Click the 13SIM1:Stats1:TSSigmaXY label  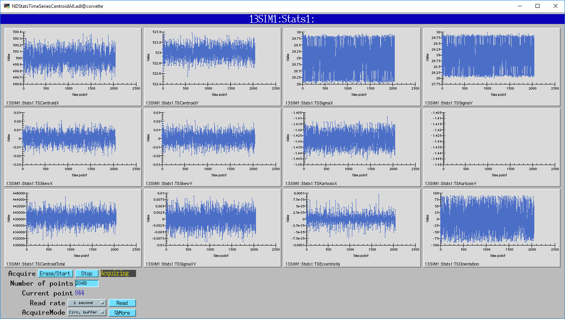(x=170, y=264)
